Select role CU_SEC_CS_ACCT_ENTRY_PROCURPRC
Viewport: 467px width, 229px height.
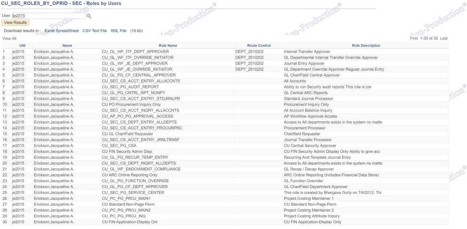click(x=142, y=128)
